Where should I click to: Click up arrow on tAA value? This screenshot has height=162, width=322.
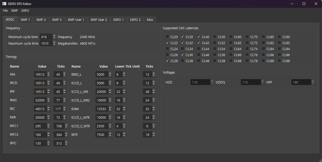pyautogui.click(x=48, y=73)
